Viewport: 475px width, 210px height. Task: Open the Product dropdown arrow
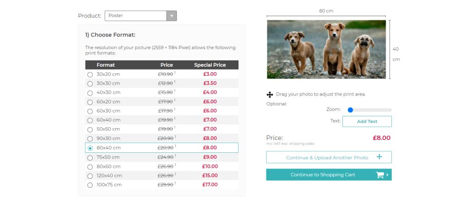171,16
